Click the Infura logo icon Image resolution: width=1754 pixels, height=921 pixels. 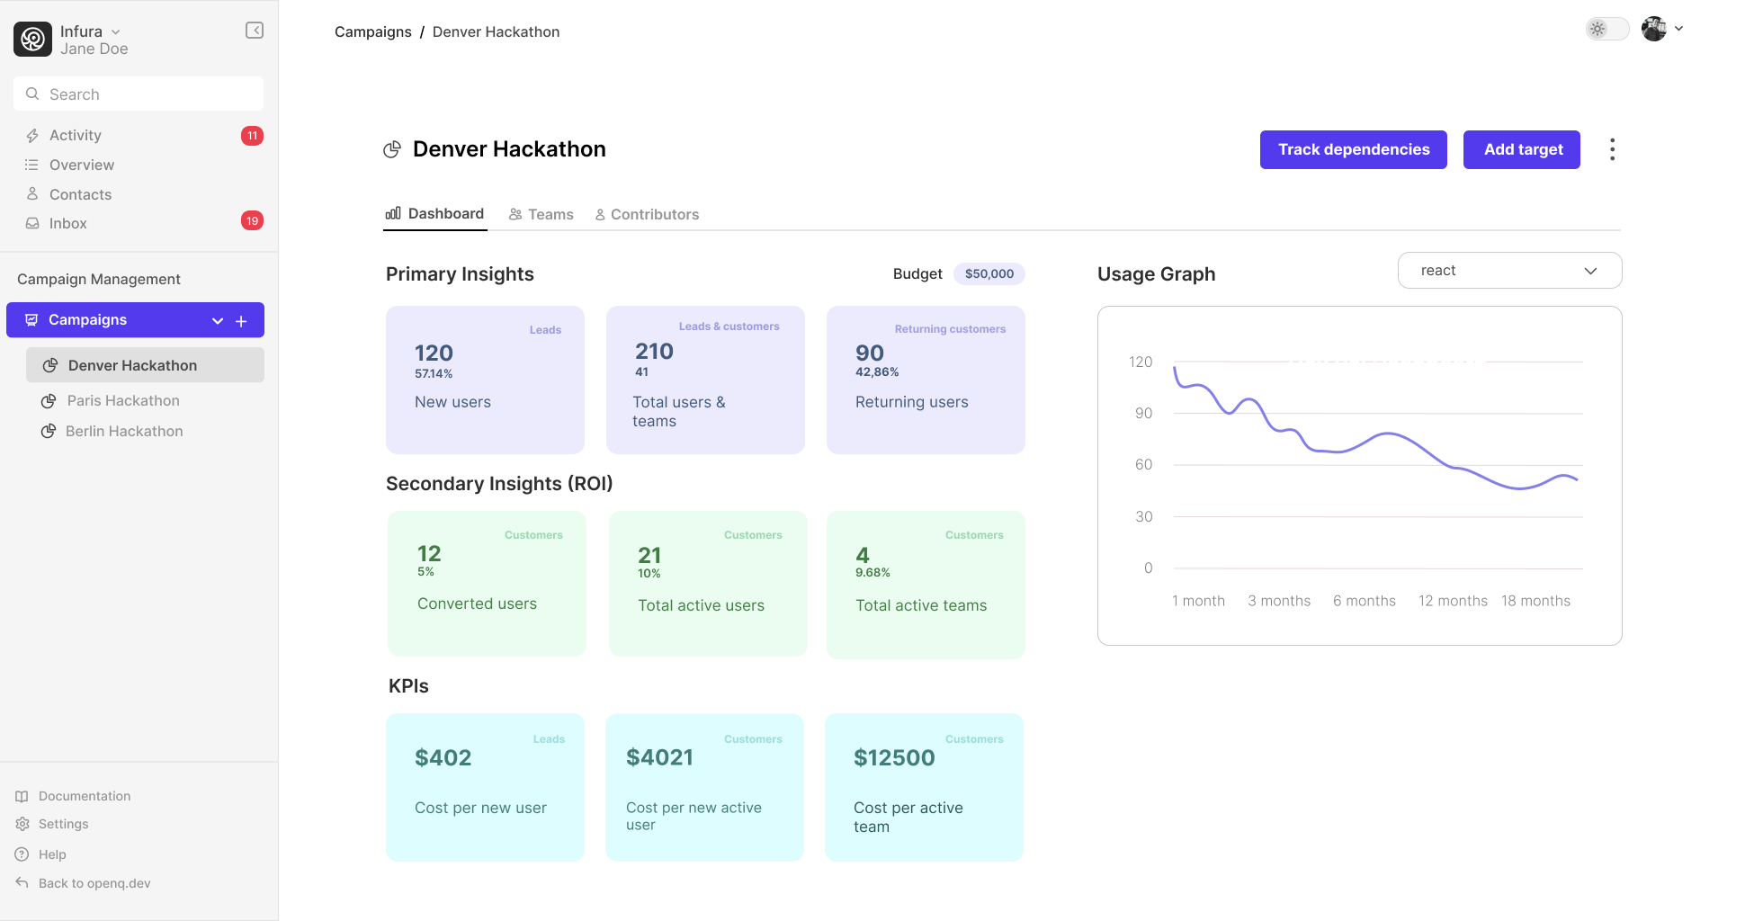point(32,39)
